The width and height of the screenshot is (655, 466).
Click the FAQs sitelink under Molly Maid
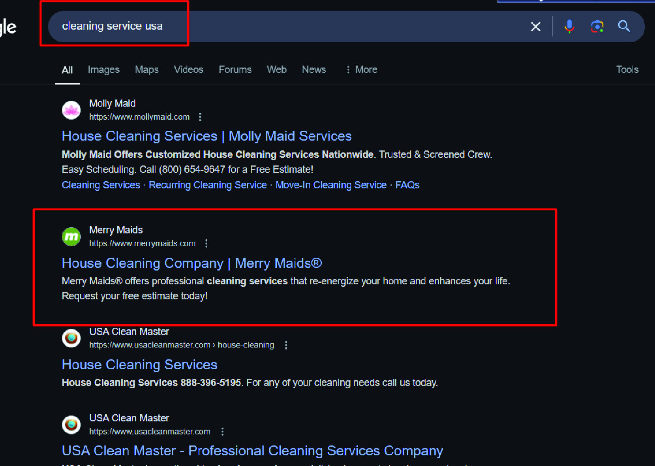[x=407, y=185]
